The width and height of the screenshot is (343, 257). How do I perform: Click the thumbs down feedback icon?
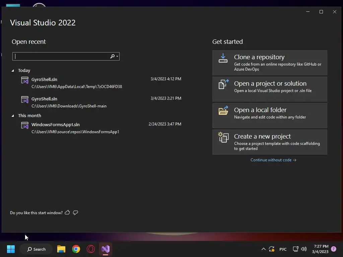pos(75,212)
